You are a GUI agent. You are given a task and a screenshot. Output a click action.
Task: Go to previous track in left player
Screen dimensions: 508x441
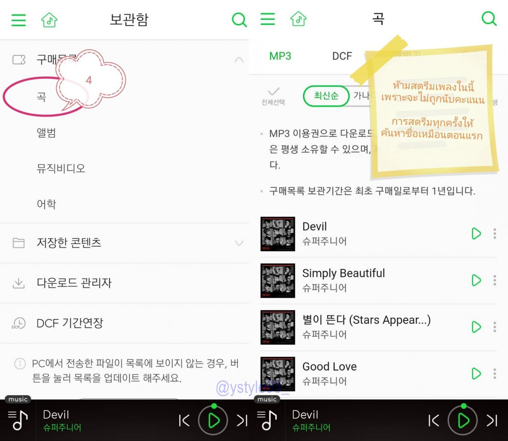[184, 421]
